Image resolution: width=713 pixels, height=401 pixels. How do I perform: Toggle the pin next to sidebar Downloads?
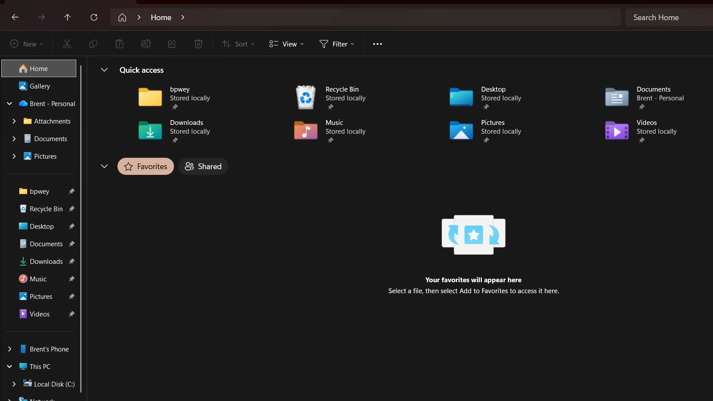point(71,262)
